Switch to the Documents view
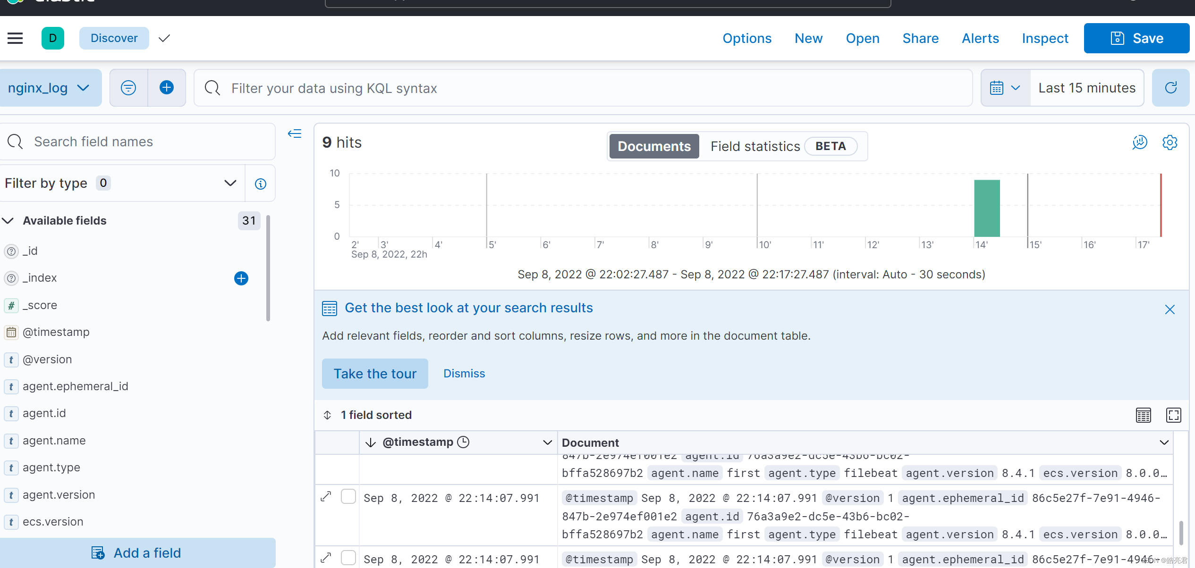This screenshot has height=568, width=1195. tap(654, 146)
